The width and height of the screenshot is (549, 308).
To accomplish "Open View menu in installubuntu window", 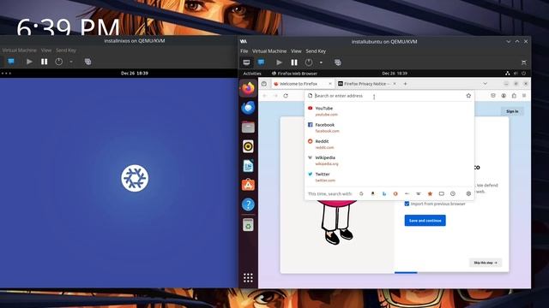I will 296,51.
